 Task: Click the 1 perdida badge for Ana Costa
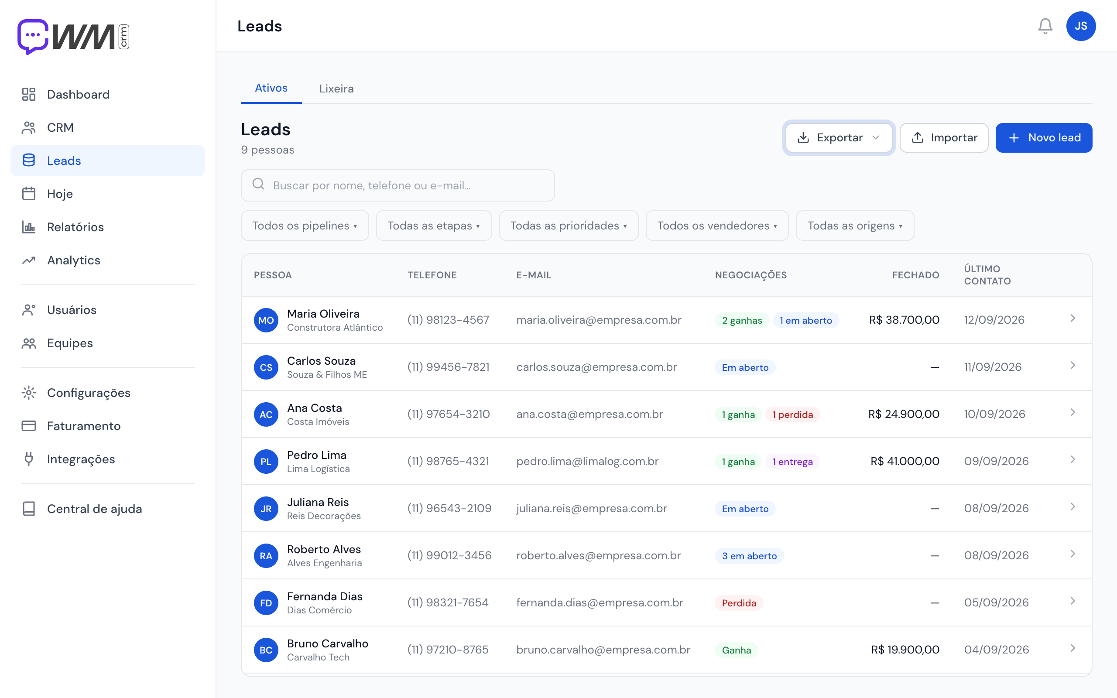(792, 414)
